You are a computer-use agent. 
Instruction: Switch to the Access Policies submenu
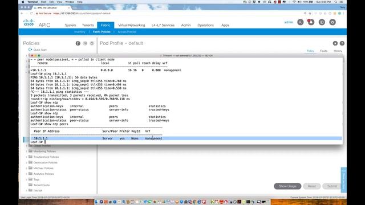[127, 32]
